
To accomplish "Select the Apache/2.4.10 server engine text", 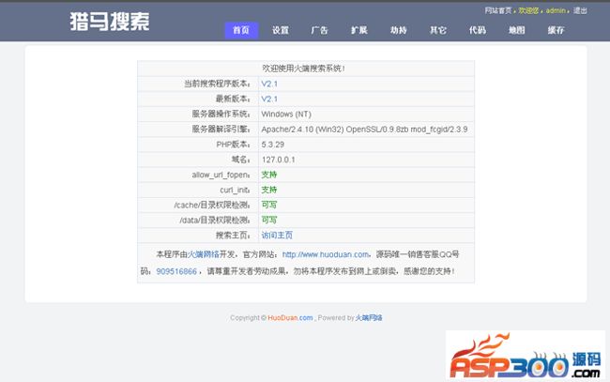I will click(364, 130).
